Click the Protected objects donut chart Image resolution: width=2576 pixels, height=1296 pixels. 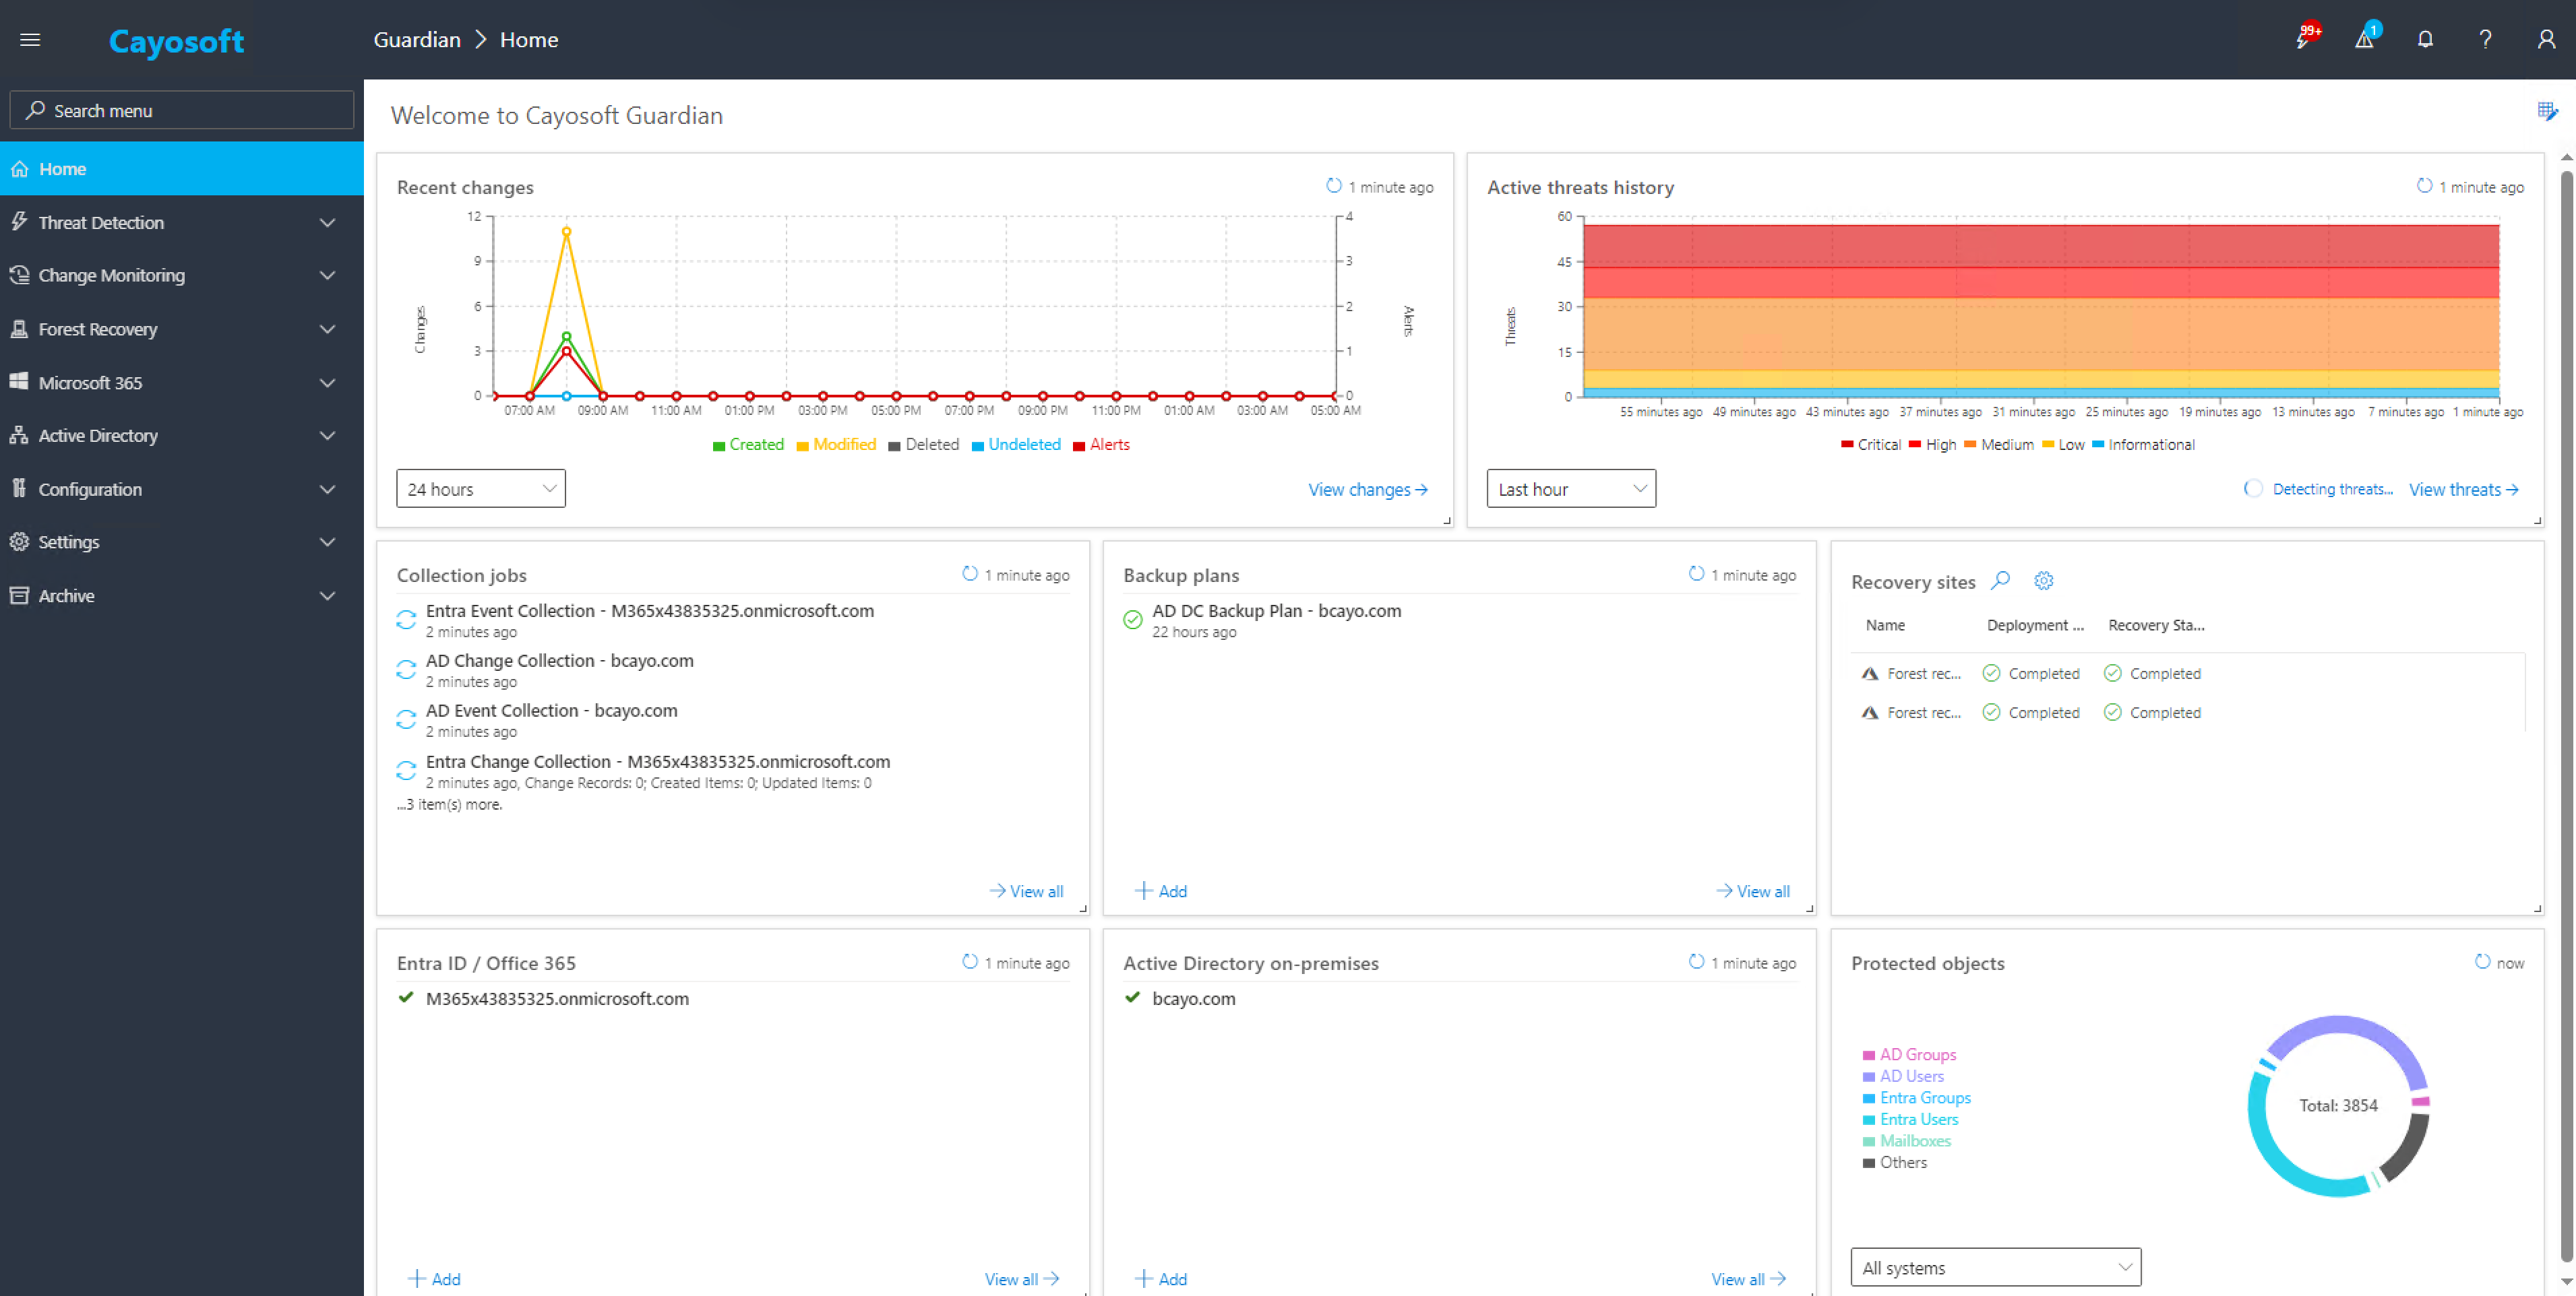coord(2337,1105)
